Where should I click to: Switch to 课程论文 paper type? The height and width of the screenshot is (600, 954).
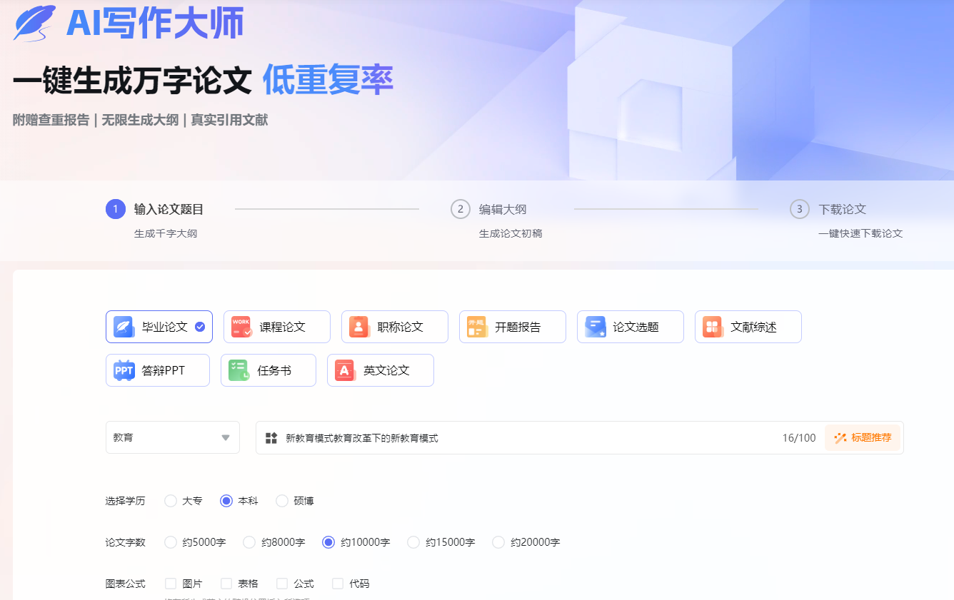coord(277,327)
